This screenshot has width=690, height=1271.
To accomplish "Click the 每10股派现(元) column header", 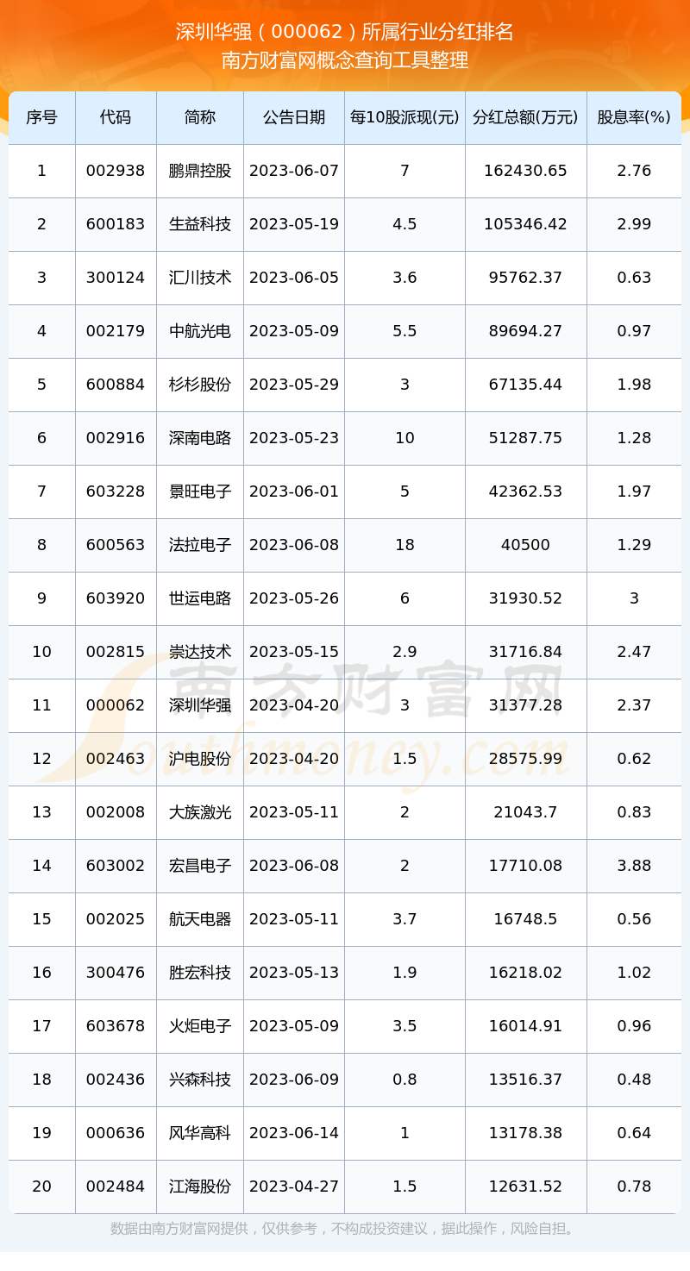I will pos(405,118).
